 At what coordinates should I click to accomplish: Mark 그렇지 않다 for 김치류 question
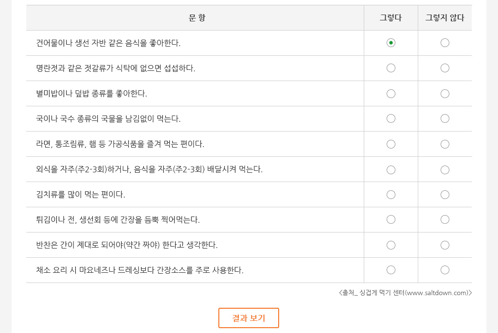tap(445, 195)
